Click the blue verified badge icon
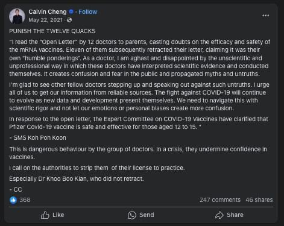 pos(71,11)
